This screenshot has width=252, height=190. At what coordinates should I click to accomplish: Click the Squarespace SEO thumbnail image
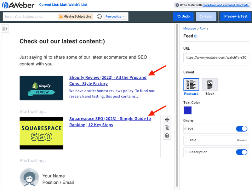point(42,133)
